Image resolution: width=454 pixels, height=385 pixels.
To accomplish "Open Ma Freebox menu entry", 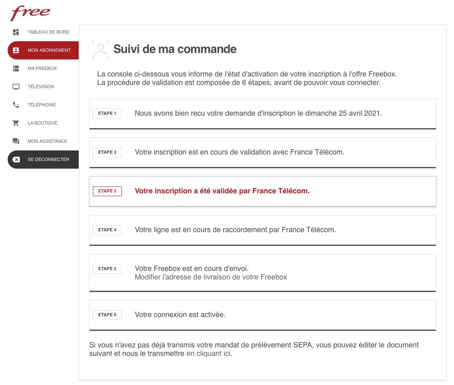I will [x=42, y=69].
